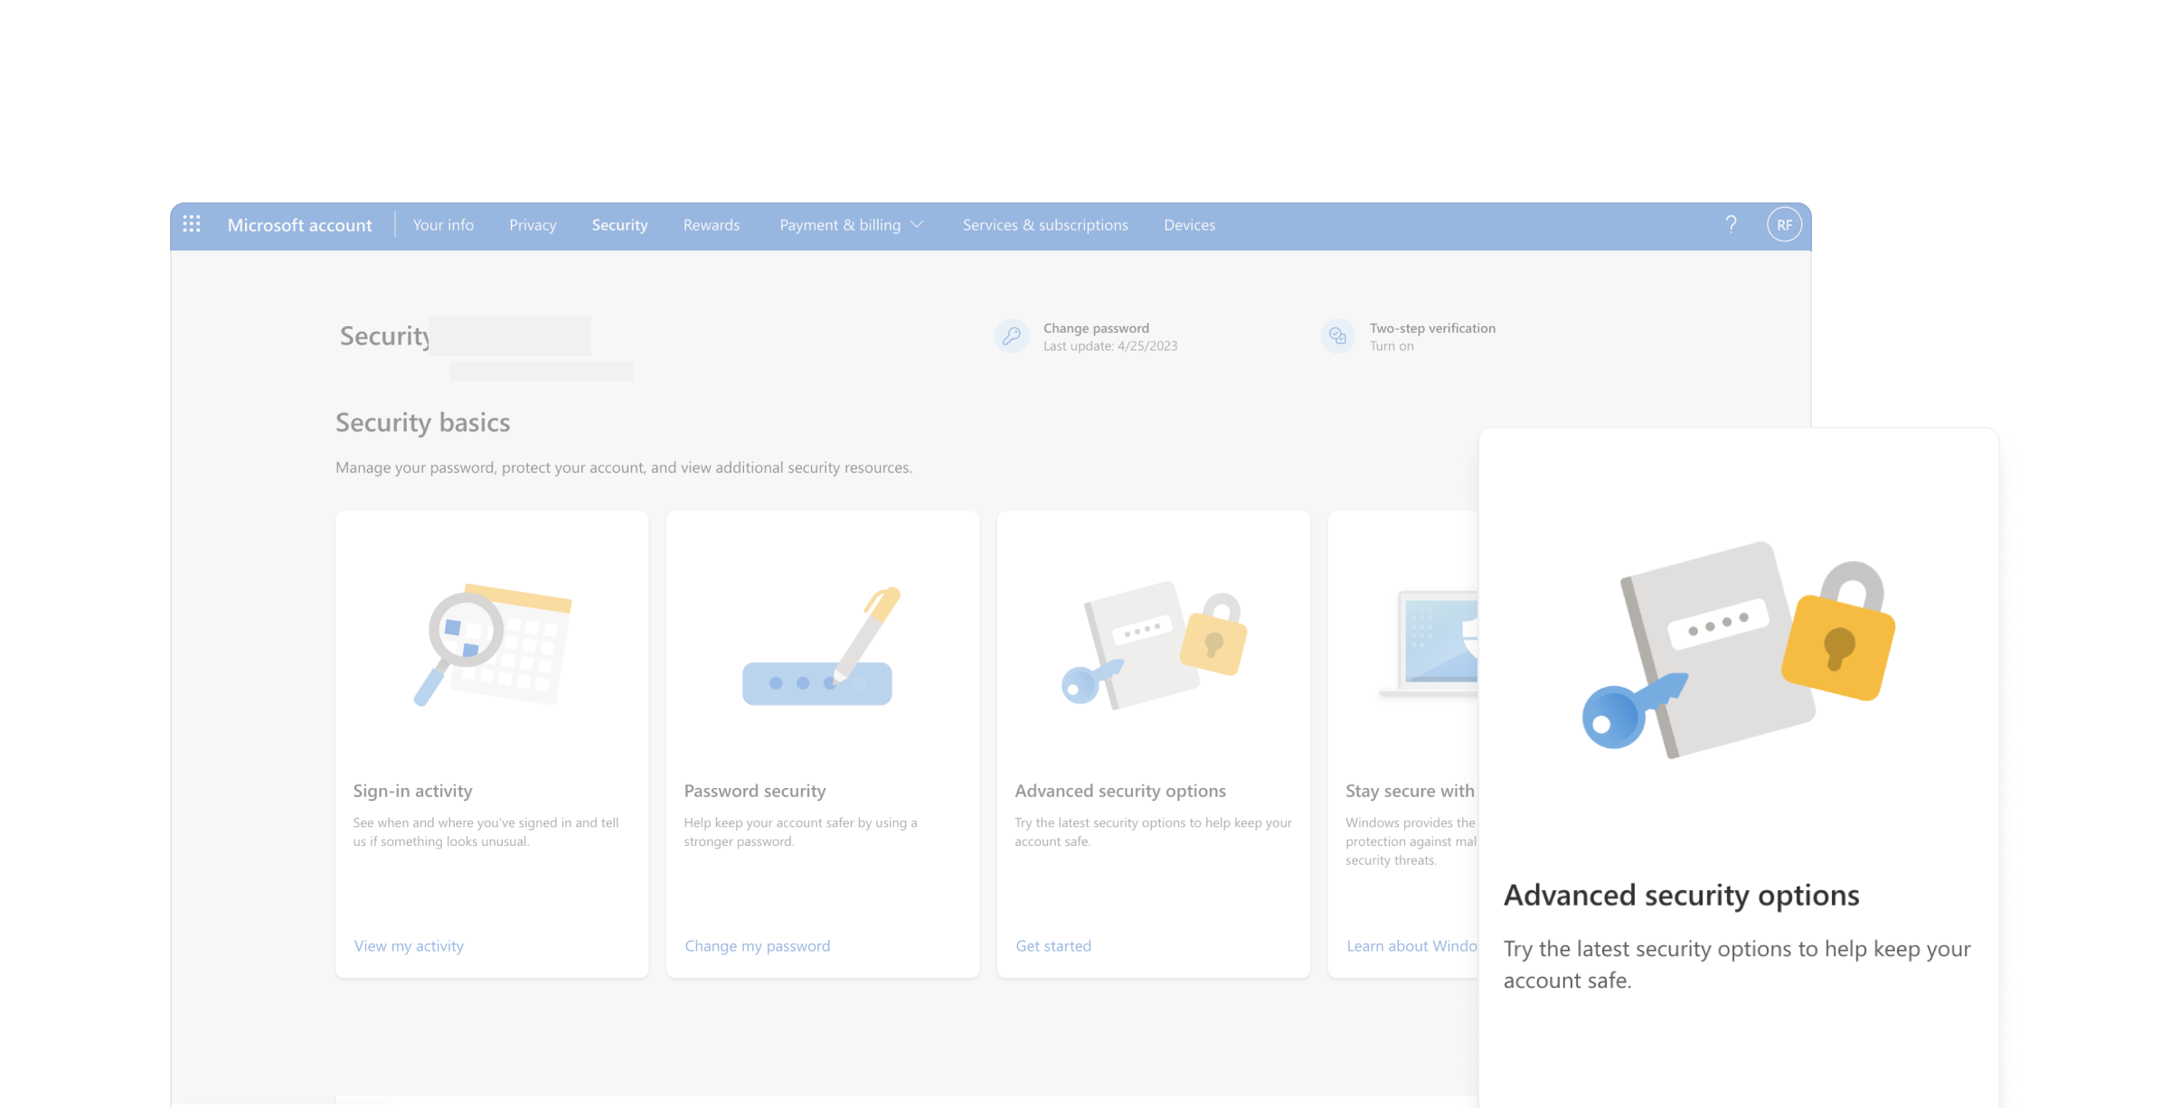Image resolution: width=2170 pixels, height=1108 pixels.
Task: Click the Change my password link
Action: point(757,945)
